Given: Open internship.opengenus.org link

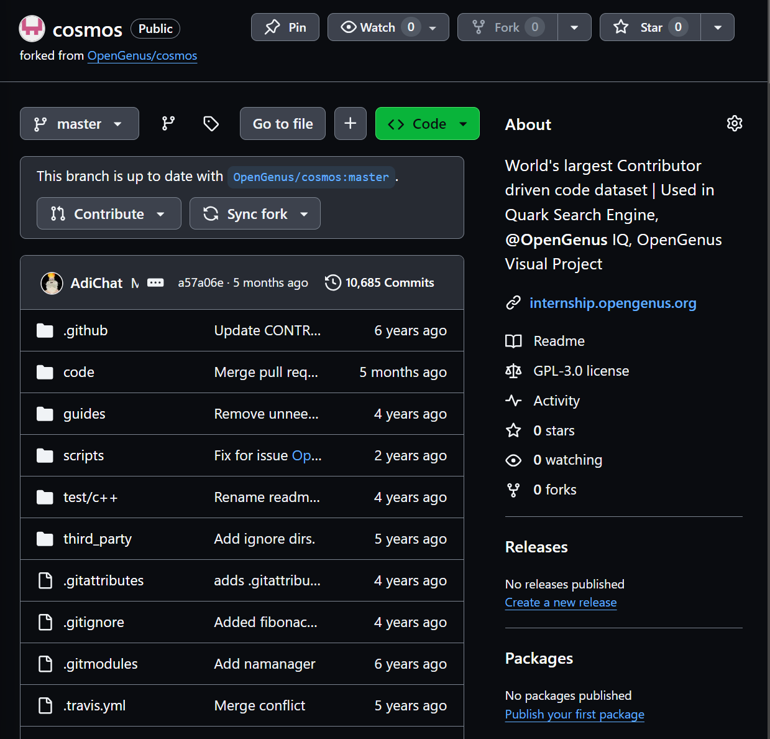Looking at the screenshot, I should (x=613, y=303).
